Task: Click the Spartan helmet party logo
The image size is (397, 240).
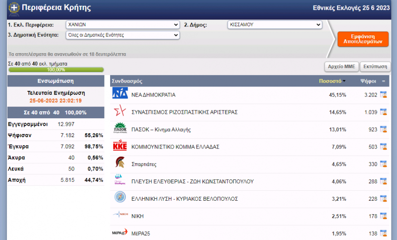Action: pos(120,163)
